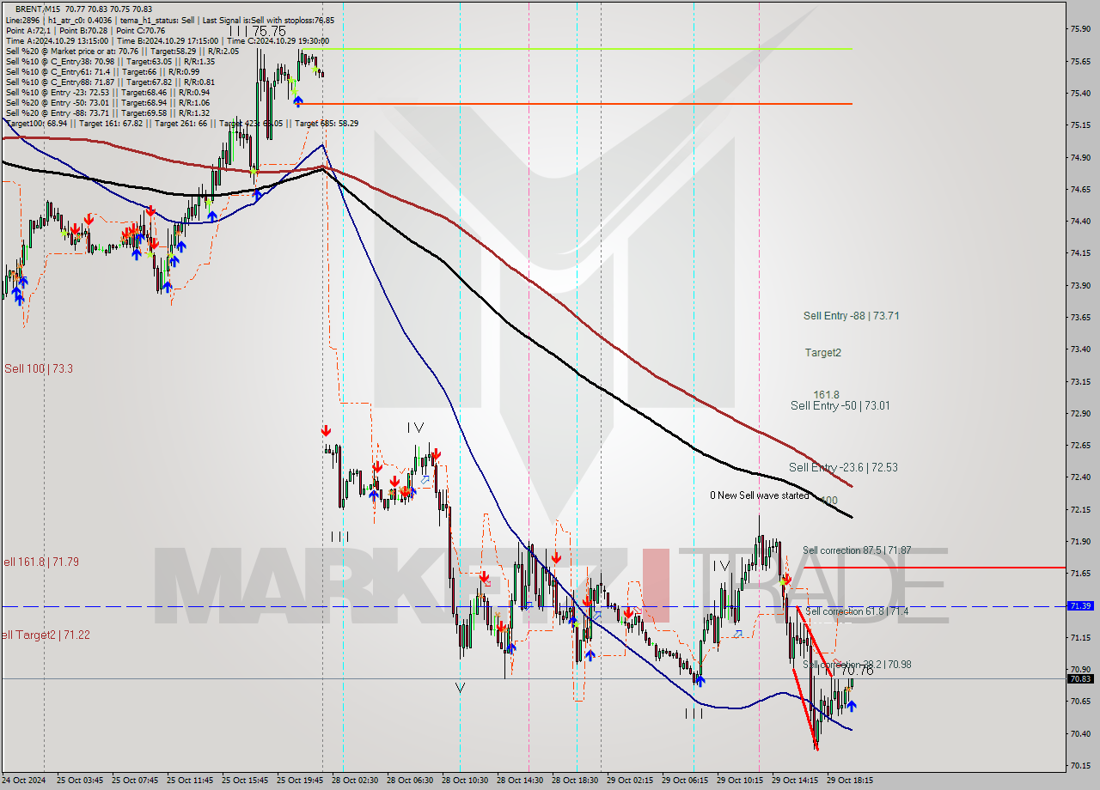Click '29 Oct 02:15' on the time axis
This screenshot has width=1100, height=790.
tap(630, 781)
